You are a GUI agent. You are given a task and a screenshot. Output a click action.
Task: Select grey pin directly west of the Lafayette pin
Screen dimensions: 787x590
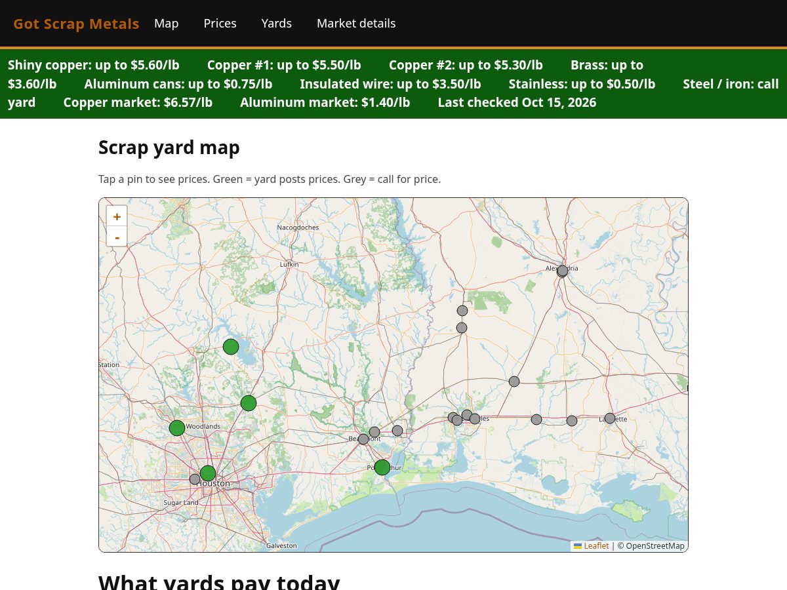572,421
